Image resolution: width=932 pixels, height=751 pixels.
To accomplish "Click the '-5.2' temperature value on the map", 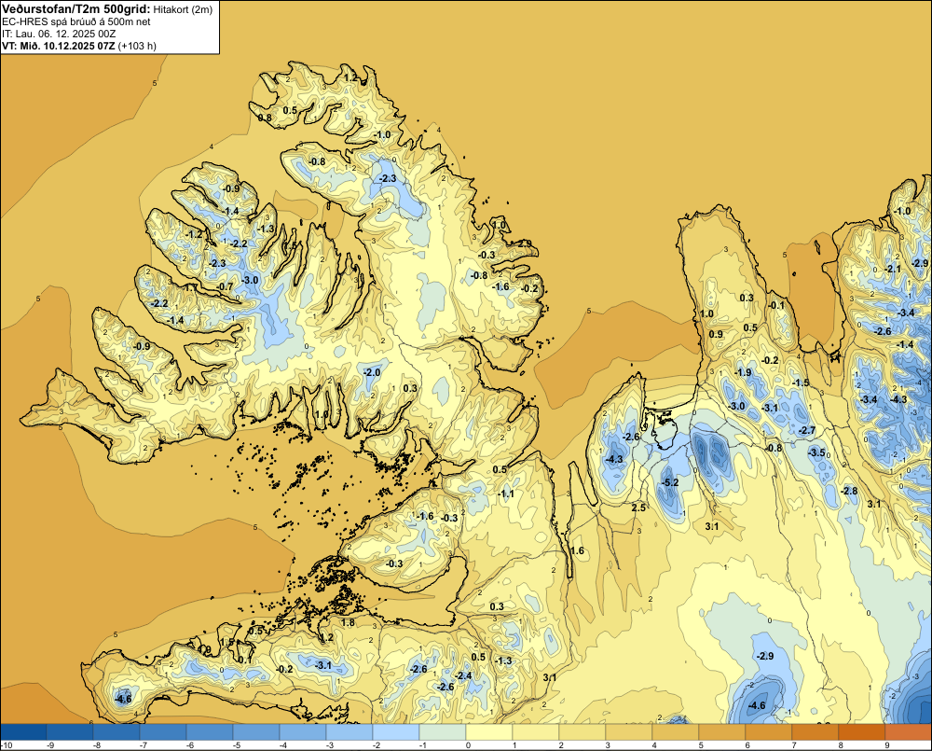I will click(670, 482).
